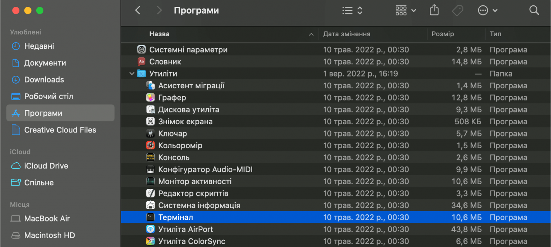Switch to the Документи sidebar section
The image size is (551, 247).
point(45,63)
